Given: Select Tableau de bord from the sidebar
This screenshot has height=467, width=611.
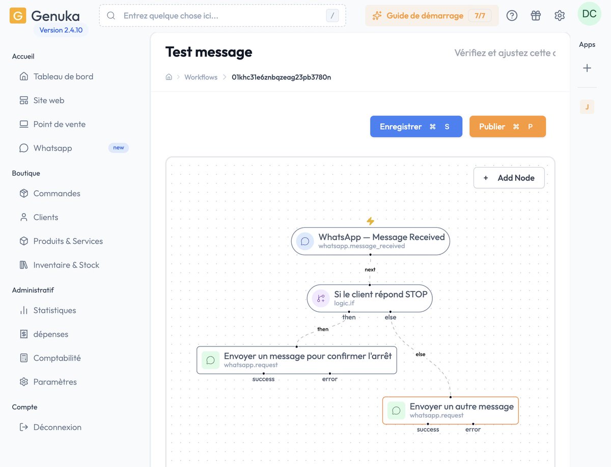Looking at the screenshot, I should pyautogui.click(x=63, y=76).
